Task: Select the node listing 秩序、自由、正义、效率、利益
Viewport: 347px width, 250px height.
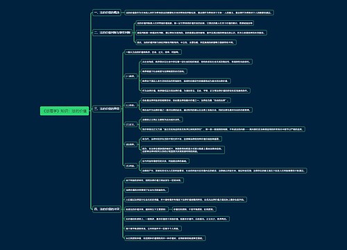Action: click(x=153, y=52)
